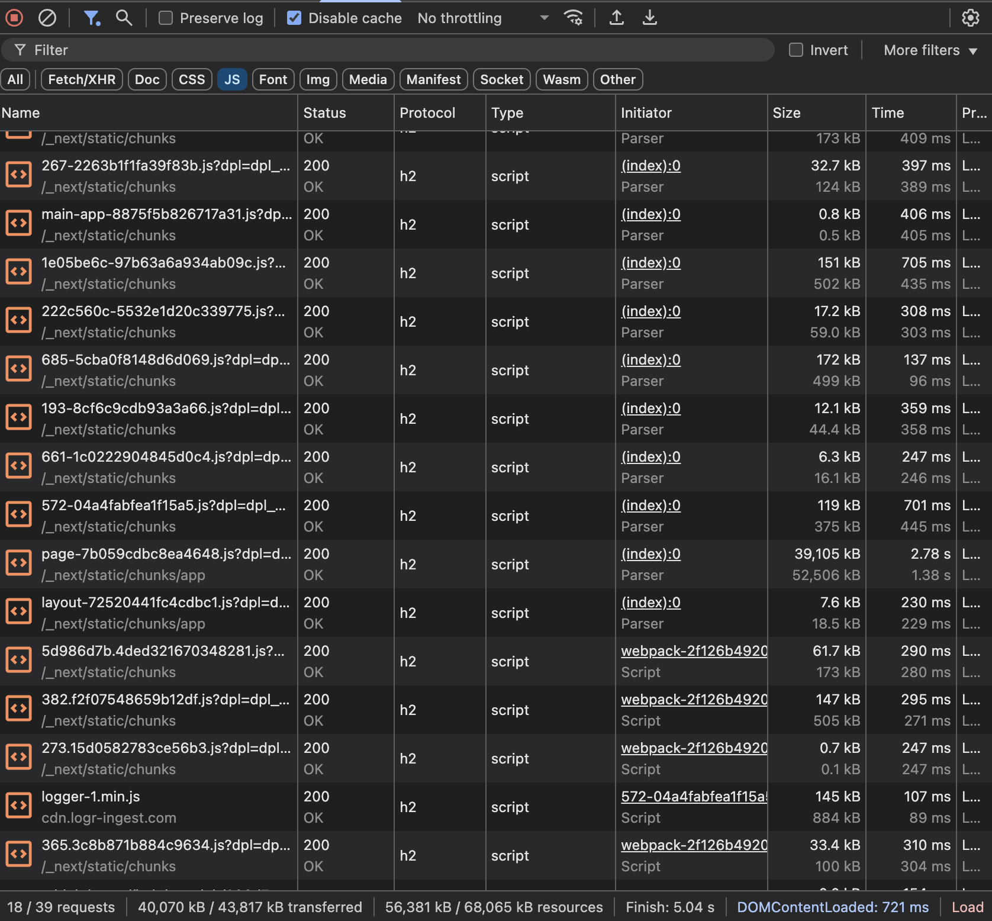Filter by Img requests

pyautogui.click(x=318, y=79)
